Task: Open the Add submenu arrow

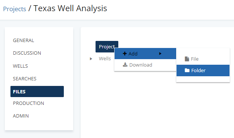Action: tap(160, 54)
